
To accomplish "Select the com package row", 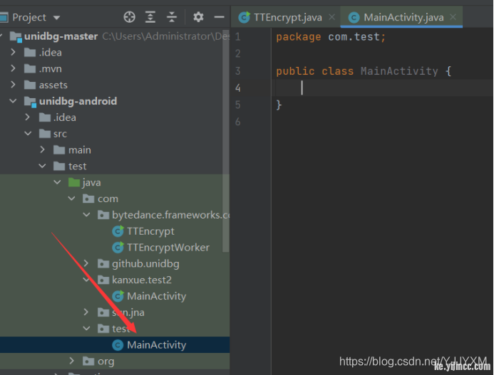I will (x=115, y=199).
